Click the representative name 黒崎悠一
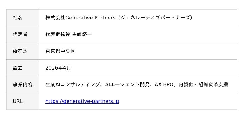 [82, 35]
